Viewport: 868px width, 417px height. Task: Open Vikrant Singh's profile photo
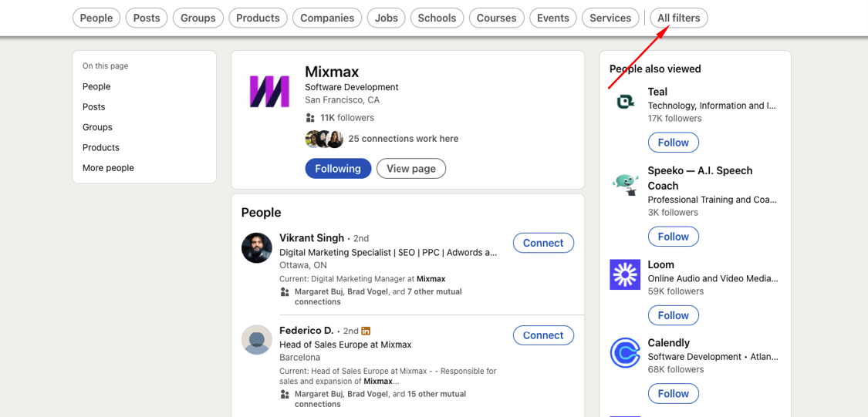(257, 248)
